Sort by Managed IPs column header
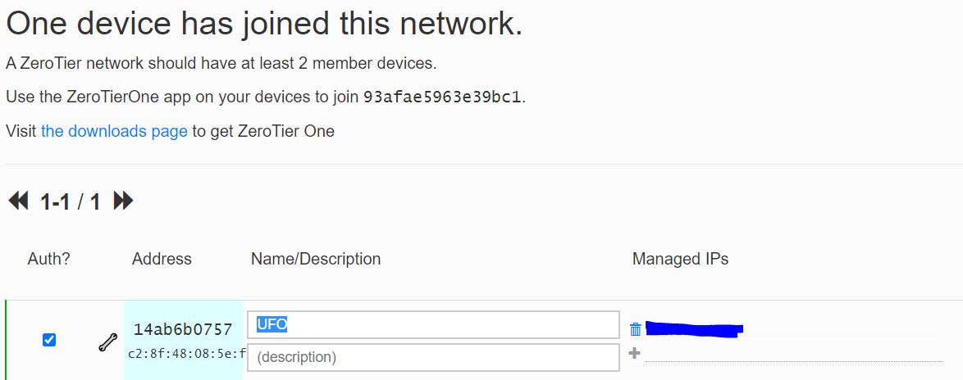This screenshot has height=380, width=963. [x=681, y=260]
